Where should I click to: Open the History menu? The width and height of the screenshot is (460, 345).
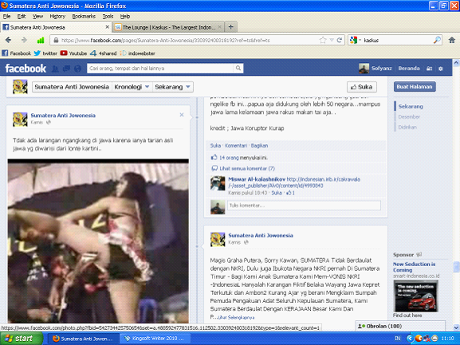point(57,17)
